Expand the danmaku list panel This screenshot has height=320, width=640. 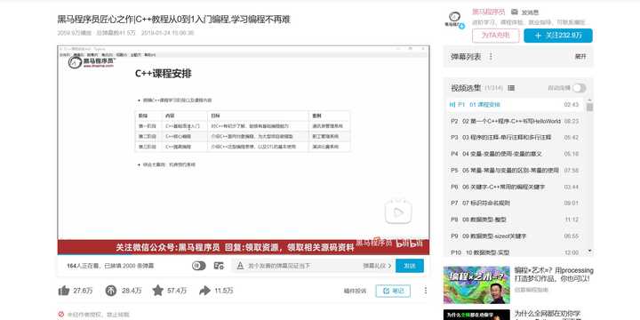pos(580,57)
